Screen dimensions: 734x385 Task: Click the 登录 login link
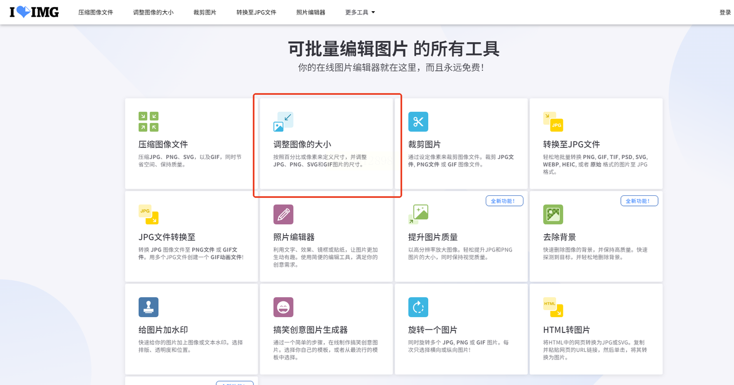point(725,12)
